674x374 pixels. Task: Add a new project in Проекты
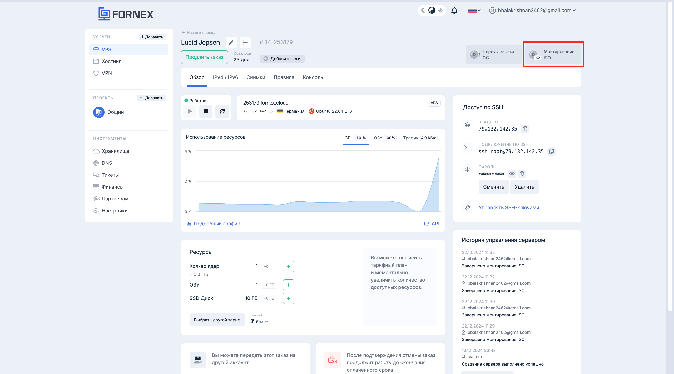(151, 98)
